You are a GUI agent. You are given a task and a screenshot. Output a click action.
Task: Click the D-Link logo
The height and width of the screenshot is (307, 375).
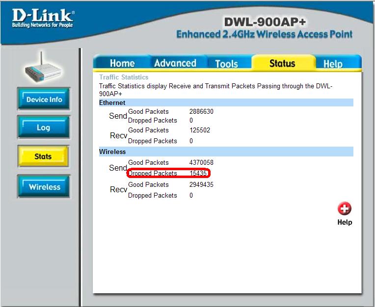click(x=43, y=18)
